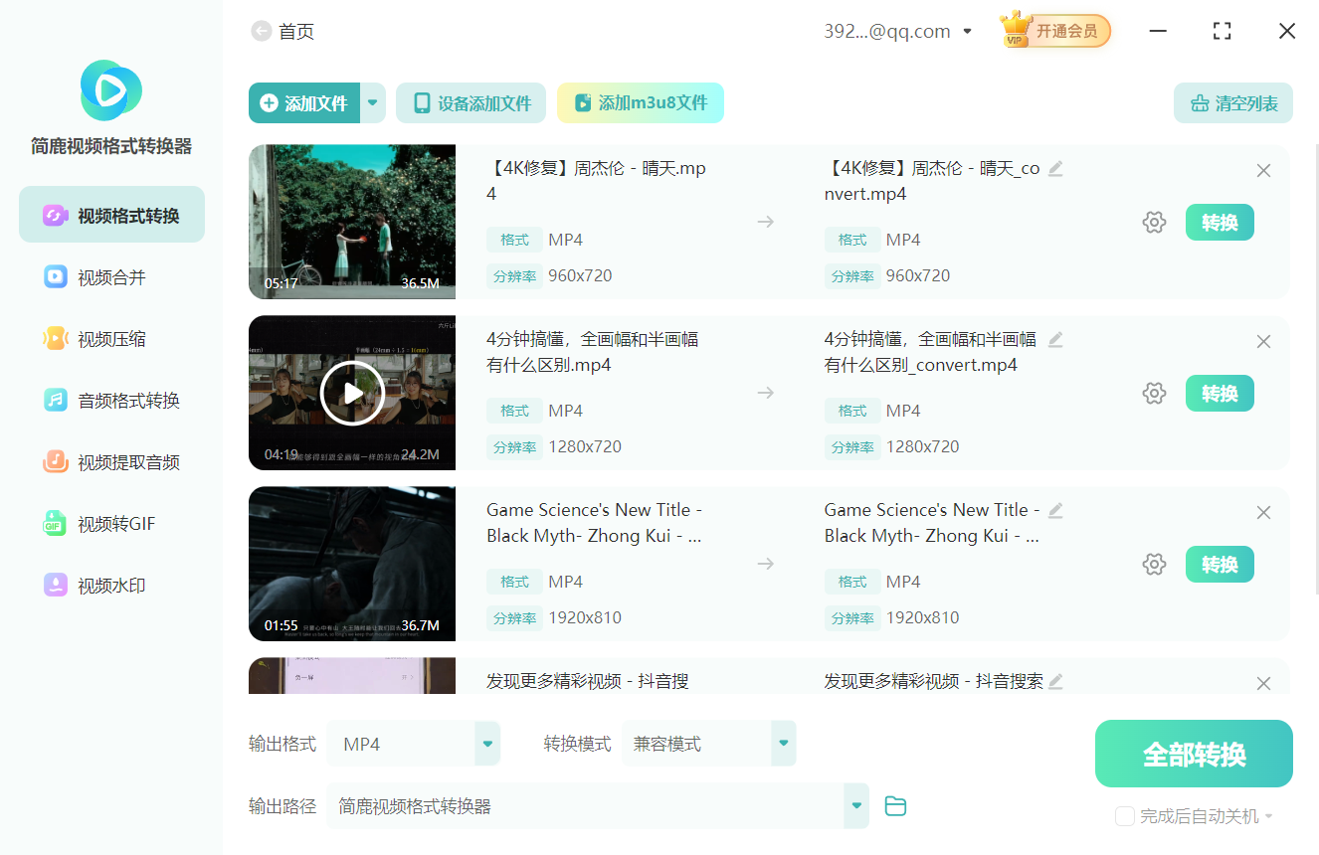Play the 4分钟搞懂 video thumbnail

(x=352, y=393)
